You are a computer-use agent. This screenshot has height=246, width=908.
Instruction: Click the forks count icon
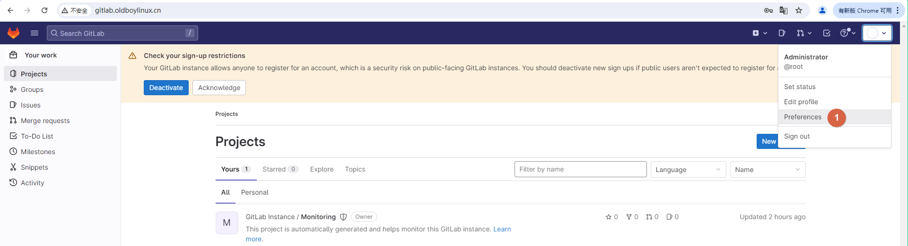(629, 217)
